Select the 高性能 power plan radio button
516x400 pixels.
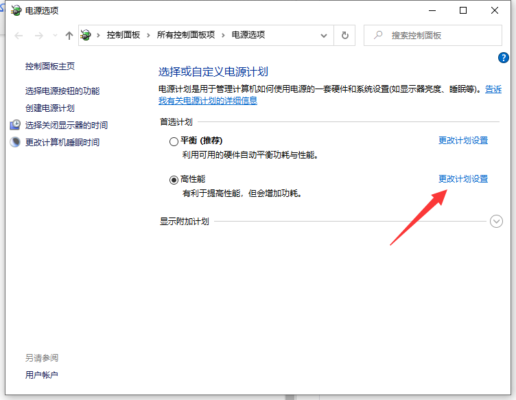(174, 180)
